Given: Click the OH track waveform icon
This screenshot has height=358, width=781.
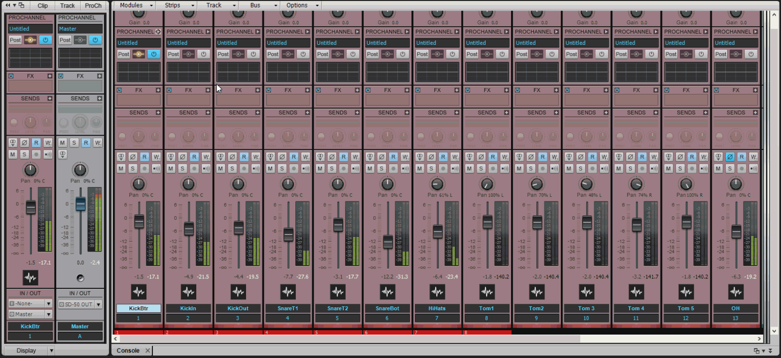Looking at the screenshot, I should point(736,292).
